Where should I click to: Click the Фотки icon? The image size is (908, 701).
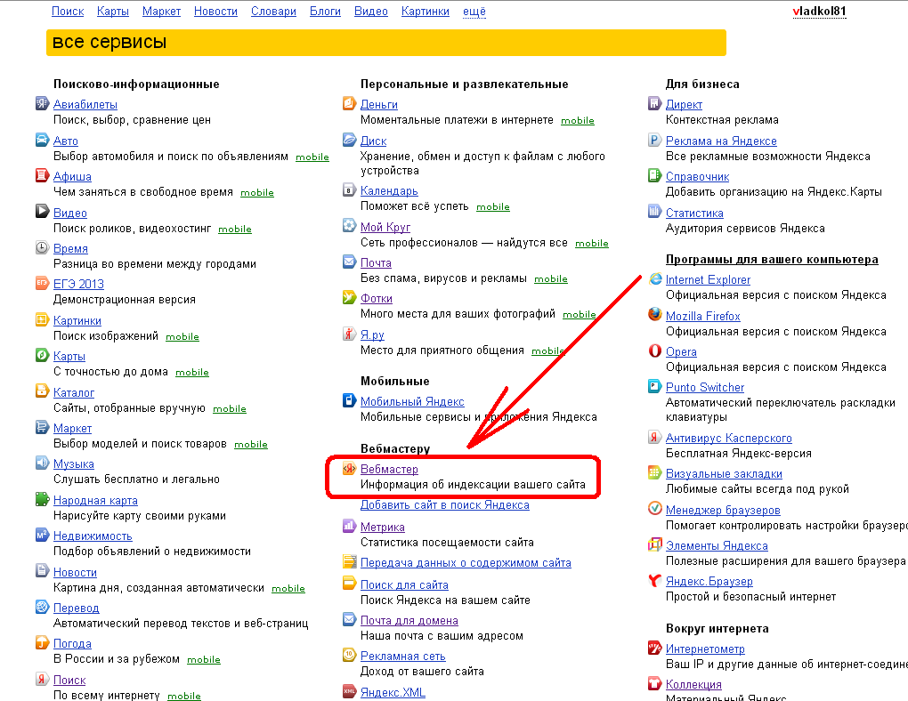tap(349, 297)
